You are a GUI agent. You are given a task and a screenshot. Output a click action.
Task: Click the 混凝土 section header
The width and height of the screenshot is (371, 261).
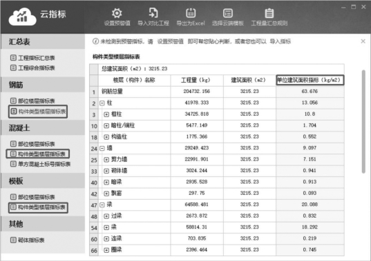pos(43,128)
